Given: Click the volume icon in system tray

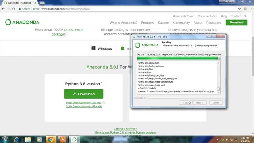Looking at the screenshot, I should point(227,139).
